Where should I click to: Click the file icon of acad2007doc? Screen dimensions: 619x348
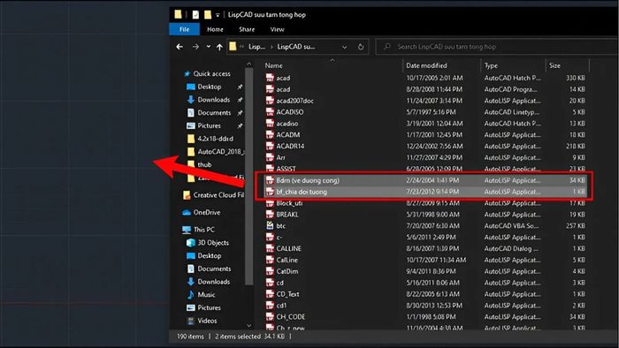[x=270, y=101]
